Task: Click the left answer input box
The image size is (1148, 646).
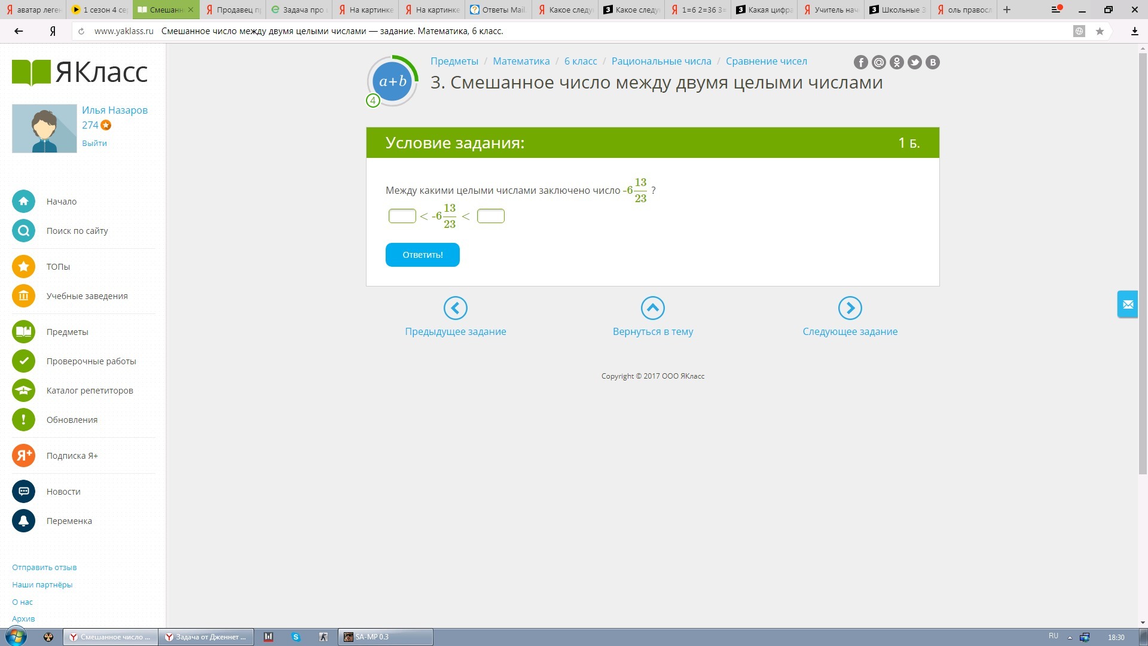Action: point(402,216)
